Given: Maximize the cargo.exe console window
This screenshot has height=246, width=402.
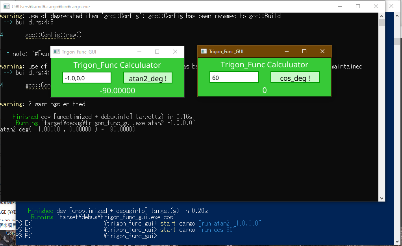Looking at the screenshot, I should (x=358, y=6).
